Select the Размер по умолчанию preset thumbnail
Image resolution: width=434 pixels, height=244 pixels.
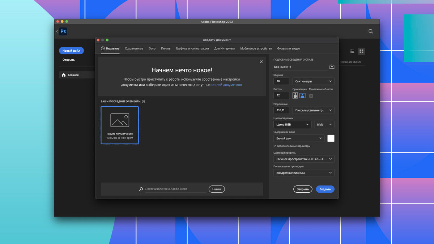point(120,125)
